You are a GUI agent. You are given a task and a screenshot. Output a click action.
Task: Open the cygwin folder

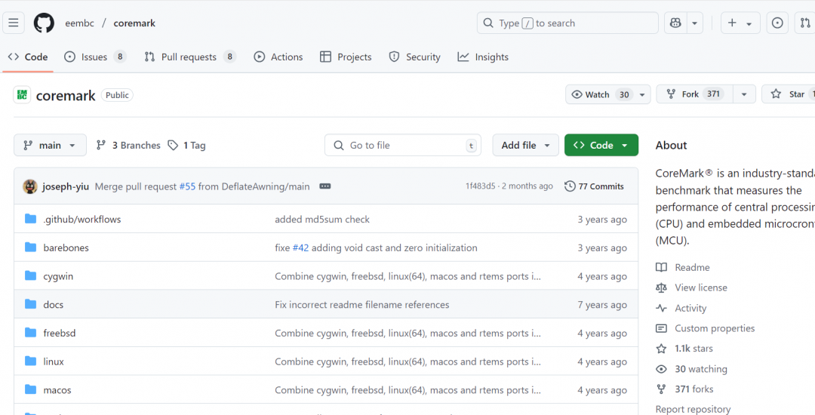(x=58, y=276)
